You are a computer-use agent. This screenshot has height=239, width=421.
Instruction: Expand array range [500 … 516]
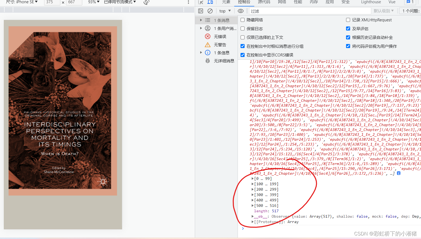click(x=252, y=206)
